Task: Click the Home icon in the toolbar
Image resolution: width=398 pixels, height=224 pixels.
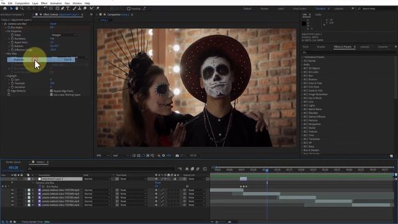Action: pyautogui.click(x=5, y=8)
